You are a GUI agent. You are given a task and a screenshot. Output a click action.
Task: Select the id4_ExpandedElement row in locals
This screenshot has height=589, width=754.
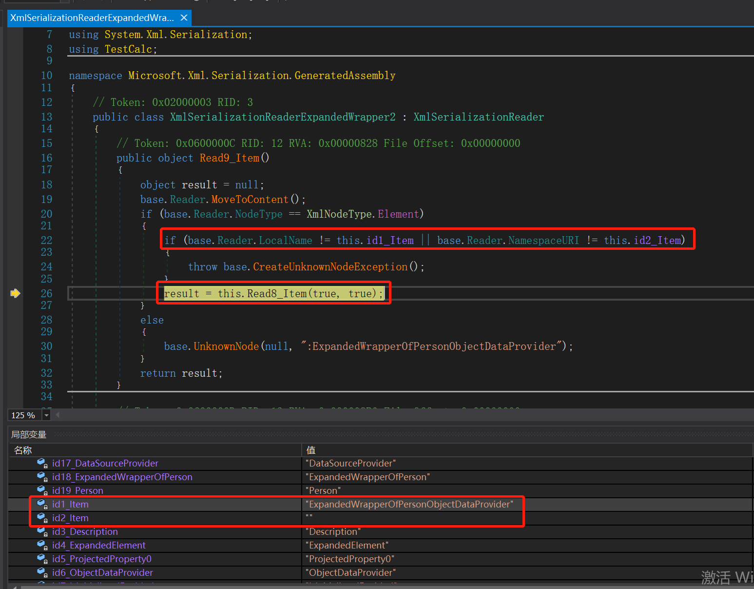click(98, 545)
